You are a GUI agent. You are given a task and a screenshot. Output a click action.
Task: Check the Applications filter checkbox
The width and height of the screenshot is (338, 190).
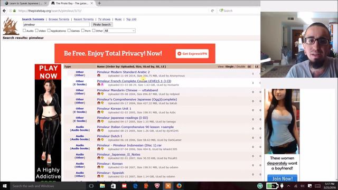[49, 31]
